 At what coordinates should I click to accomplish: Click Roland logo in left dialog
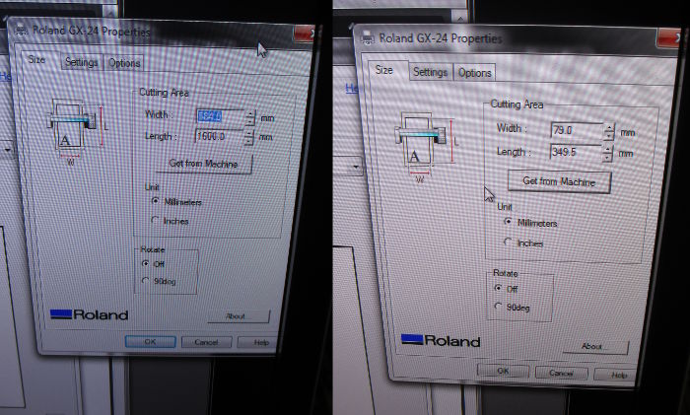point(90,314)
